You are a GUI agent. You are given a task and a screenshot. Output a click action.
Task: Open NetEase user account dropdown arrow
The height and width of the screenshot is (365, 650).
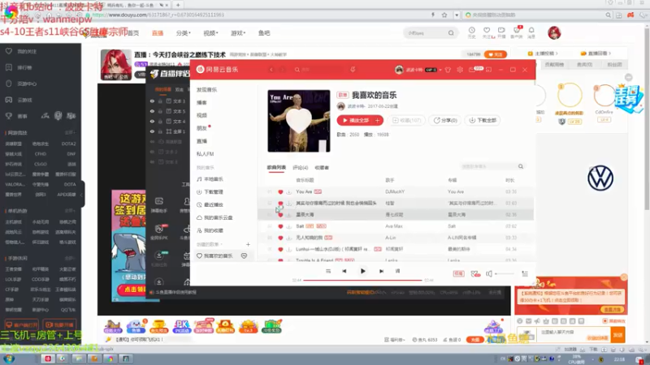440,70
